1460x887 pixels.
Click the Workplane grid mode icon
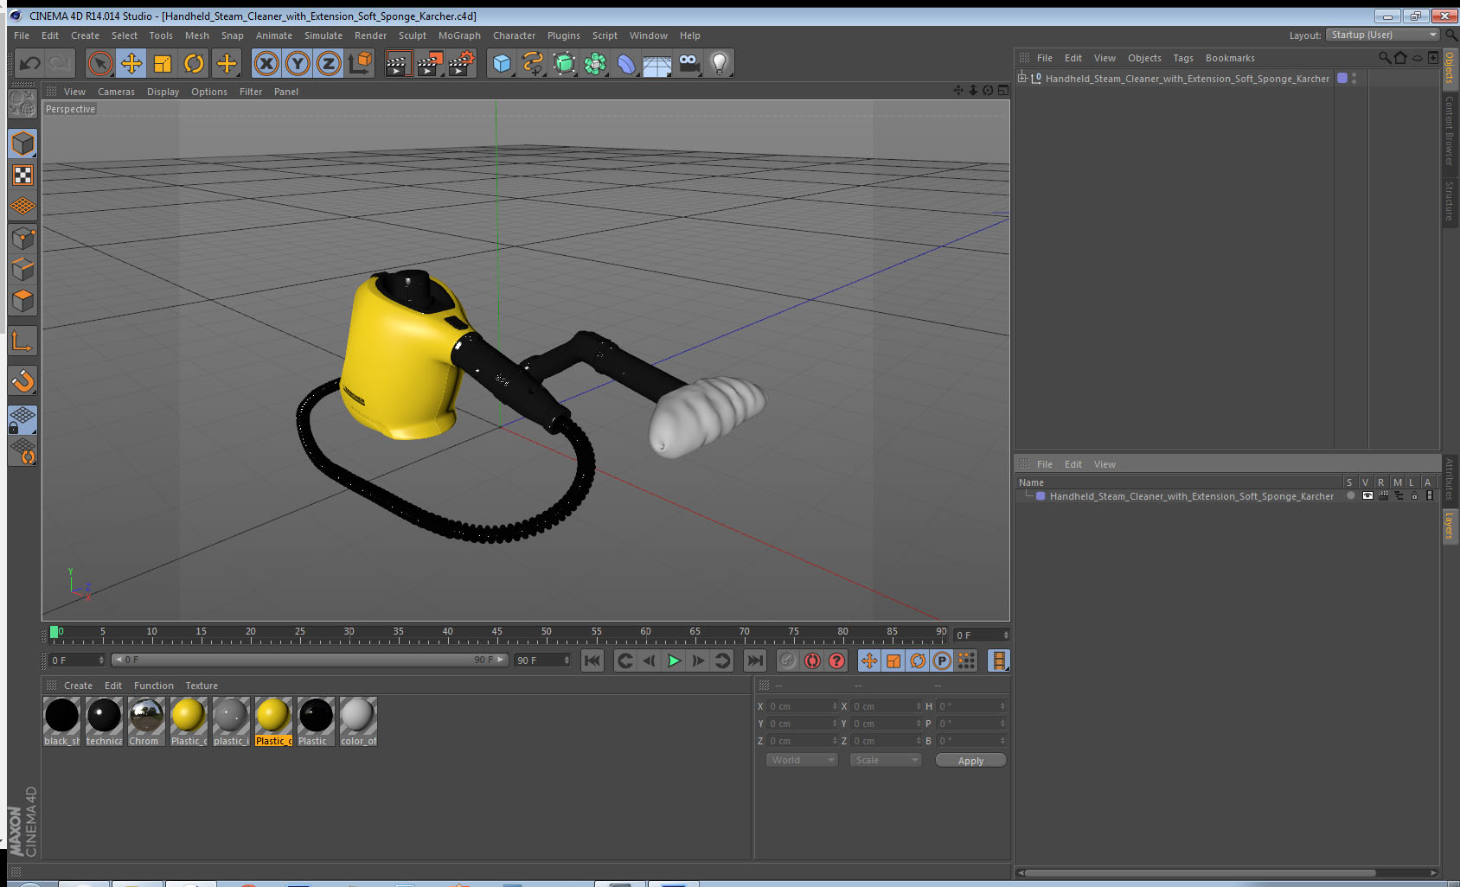[x=22, y=207]
